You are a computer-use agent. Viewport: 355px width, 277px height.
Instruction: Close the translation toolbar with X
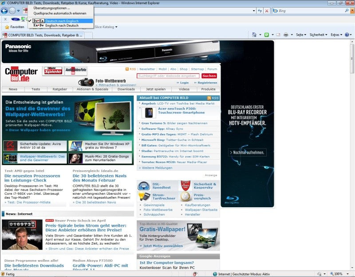point(5,19)
